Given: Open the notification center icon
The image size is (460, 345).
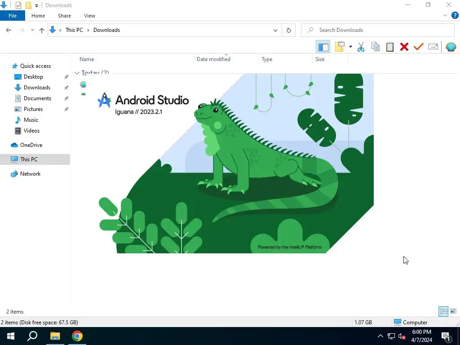Looking at the screenshot, I should point(446,336).
